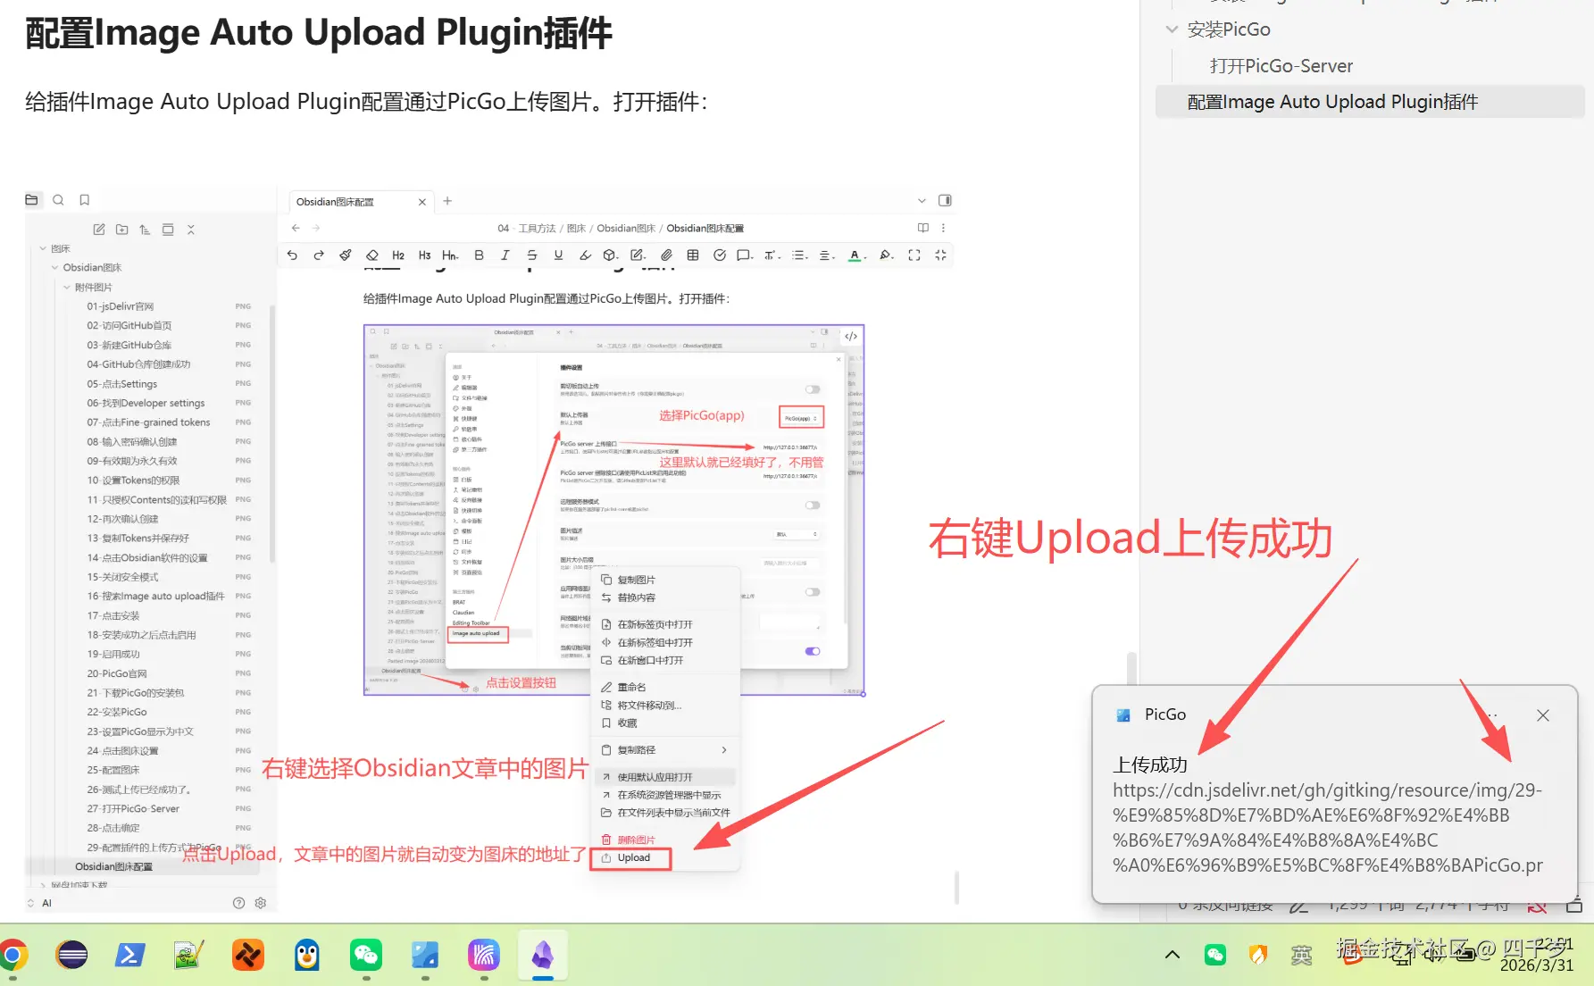The image size is (1594, 986).
Task: Open the text alignment dropdown
Action: (x=827, y=255)
